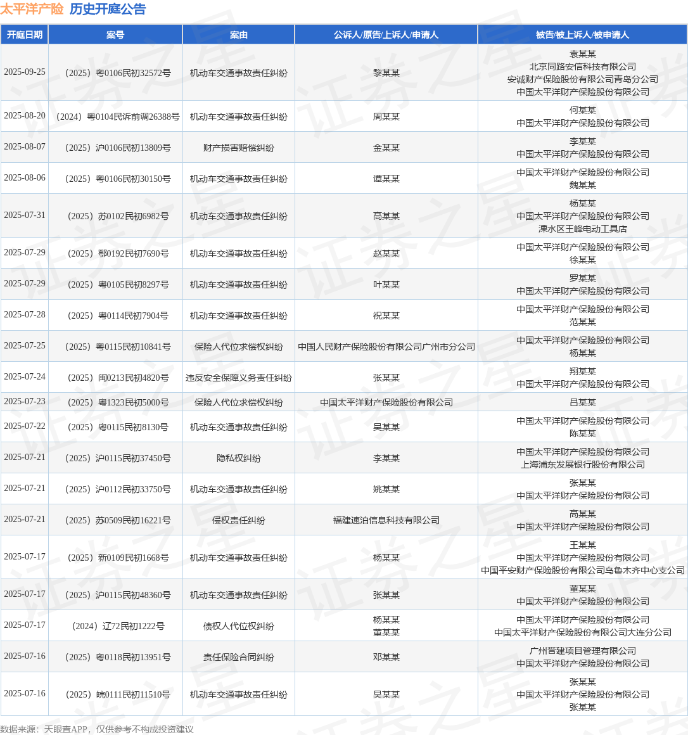Viewport: 688px width, 735px height.
Task: Click the 公诉人/原告/上诉人/申请人 column header
Action: click(386, 35)
